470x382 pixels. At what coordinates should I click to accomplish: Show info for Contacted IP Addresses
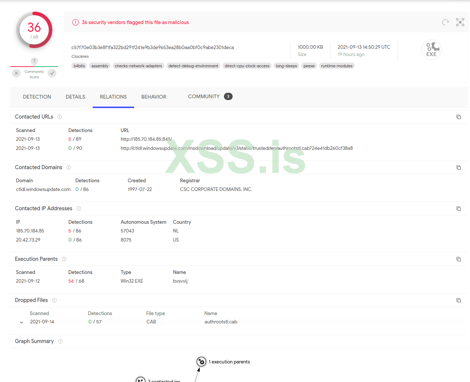pyautogui.click(x=79, y=208)
